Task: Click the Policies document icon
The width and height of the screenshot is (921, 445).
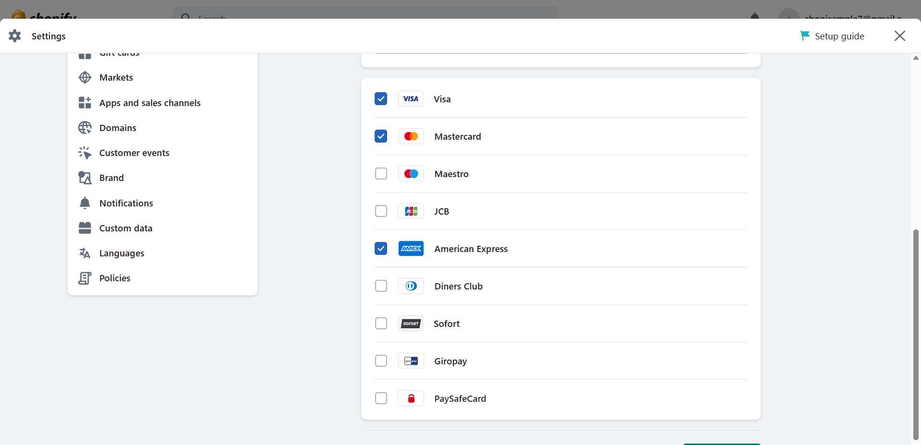Action: click(x=85, y=278)
